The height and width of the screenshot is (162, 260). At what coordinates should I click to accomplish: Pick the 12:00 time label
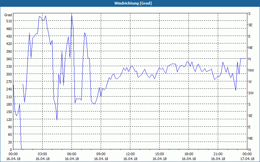click(130, 154)
